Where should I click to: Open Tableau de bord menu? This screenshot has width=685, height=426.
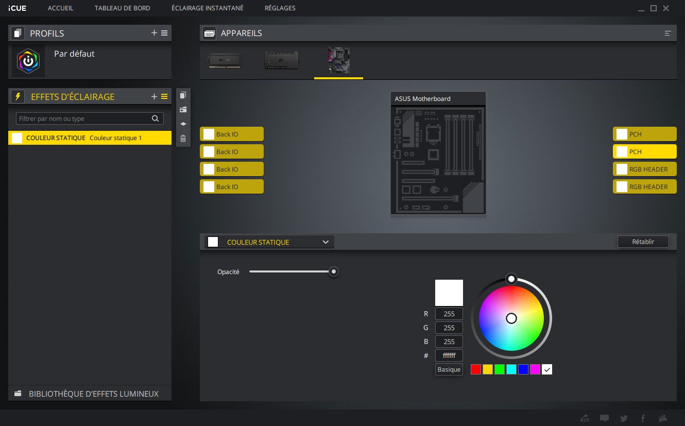(x=123, y=8)
